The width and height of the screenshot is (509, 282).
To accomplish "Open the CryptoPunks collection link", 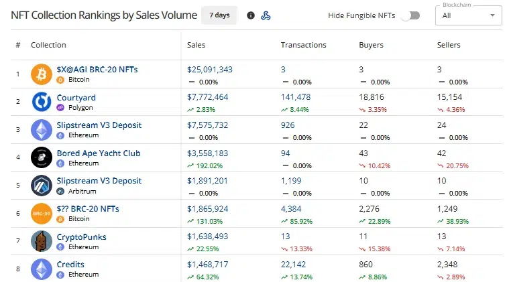I will (x=81, y=237).
